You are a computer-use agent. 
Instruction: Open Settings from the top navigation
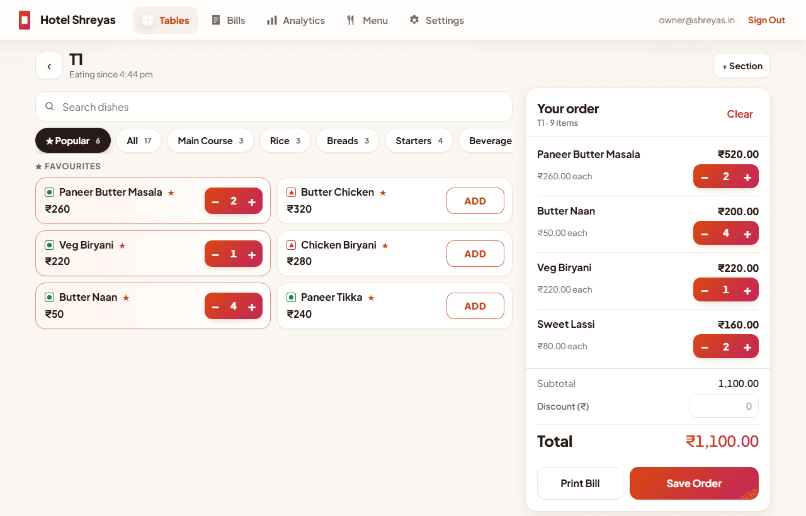click(436, 20)
